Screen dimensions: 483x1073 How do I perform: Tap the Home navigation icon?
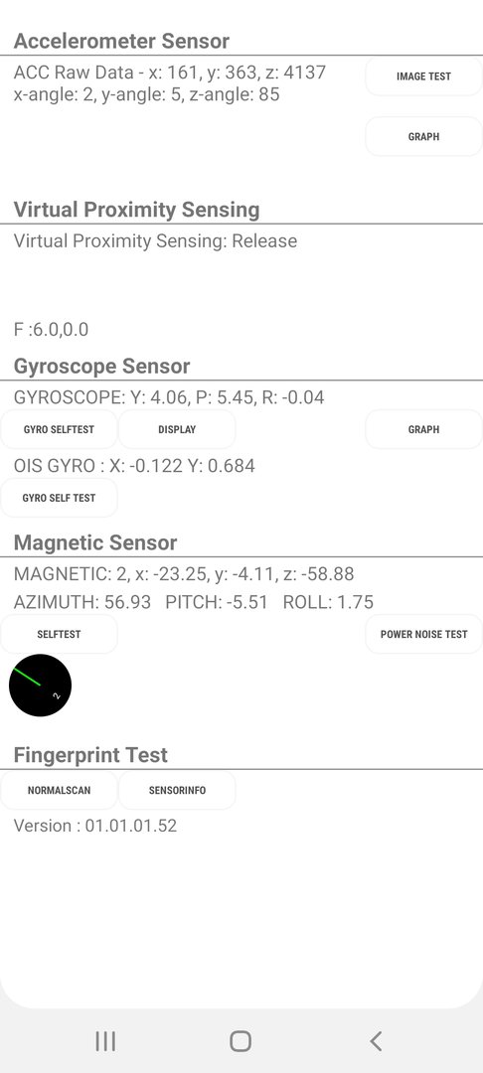pos(241,1041)
